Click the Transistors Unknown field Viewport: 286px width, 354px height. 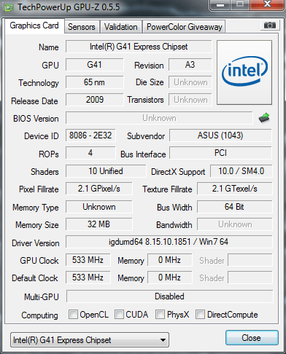click(190, 100)
